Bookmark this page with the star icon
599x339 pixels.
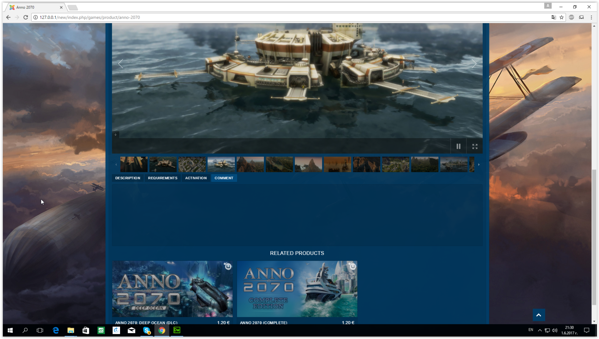click(562, 17)
